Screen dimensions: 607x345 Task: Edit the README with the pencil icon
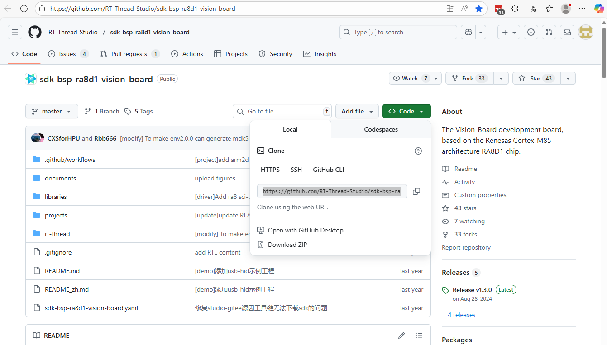click(x=401, y=336)
